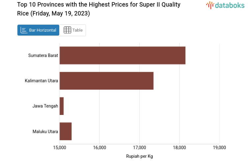Click the bar chart icon in Bar Horizontal
The width and height of the screenshot is (248, 164).
tap(24, 30)
